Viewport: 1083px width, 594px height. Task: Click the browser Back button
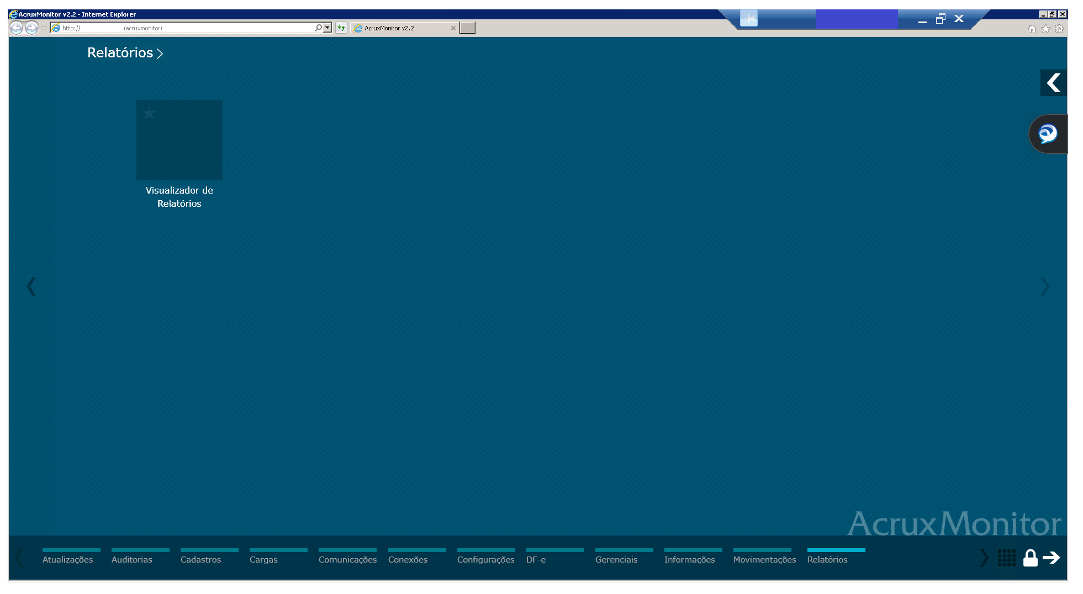(x=17, y=28)
